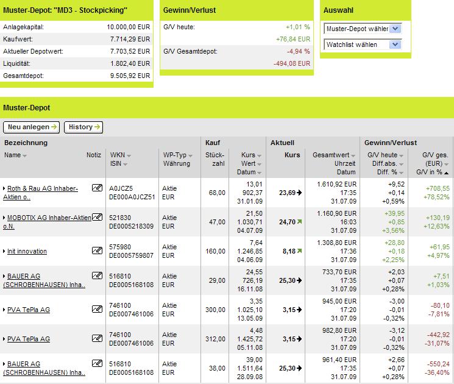Open Roth & Rau AG Inhaber-Aktien link
Viewport: 454px width, 384px height.
pyautogui.click(x=41, y=193)
